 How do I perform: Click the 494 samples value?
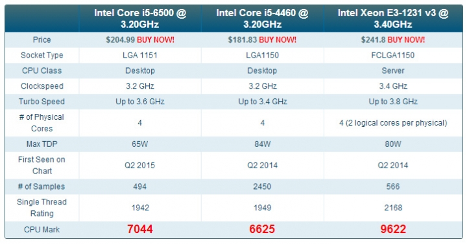tap(140, 186)
